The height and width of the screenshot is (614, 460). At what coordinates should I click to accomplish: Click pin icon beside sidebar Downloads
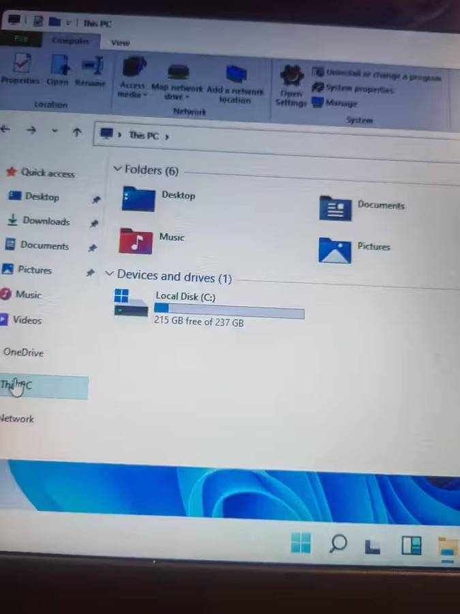94,224
